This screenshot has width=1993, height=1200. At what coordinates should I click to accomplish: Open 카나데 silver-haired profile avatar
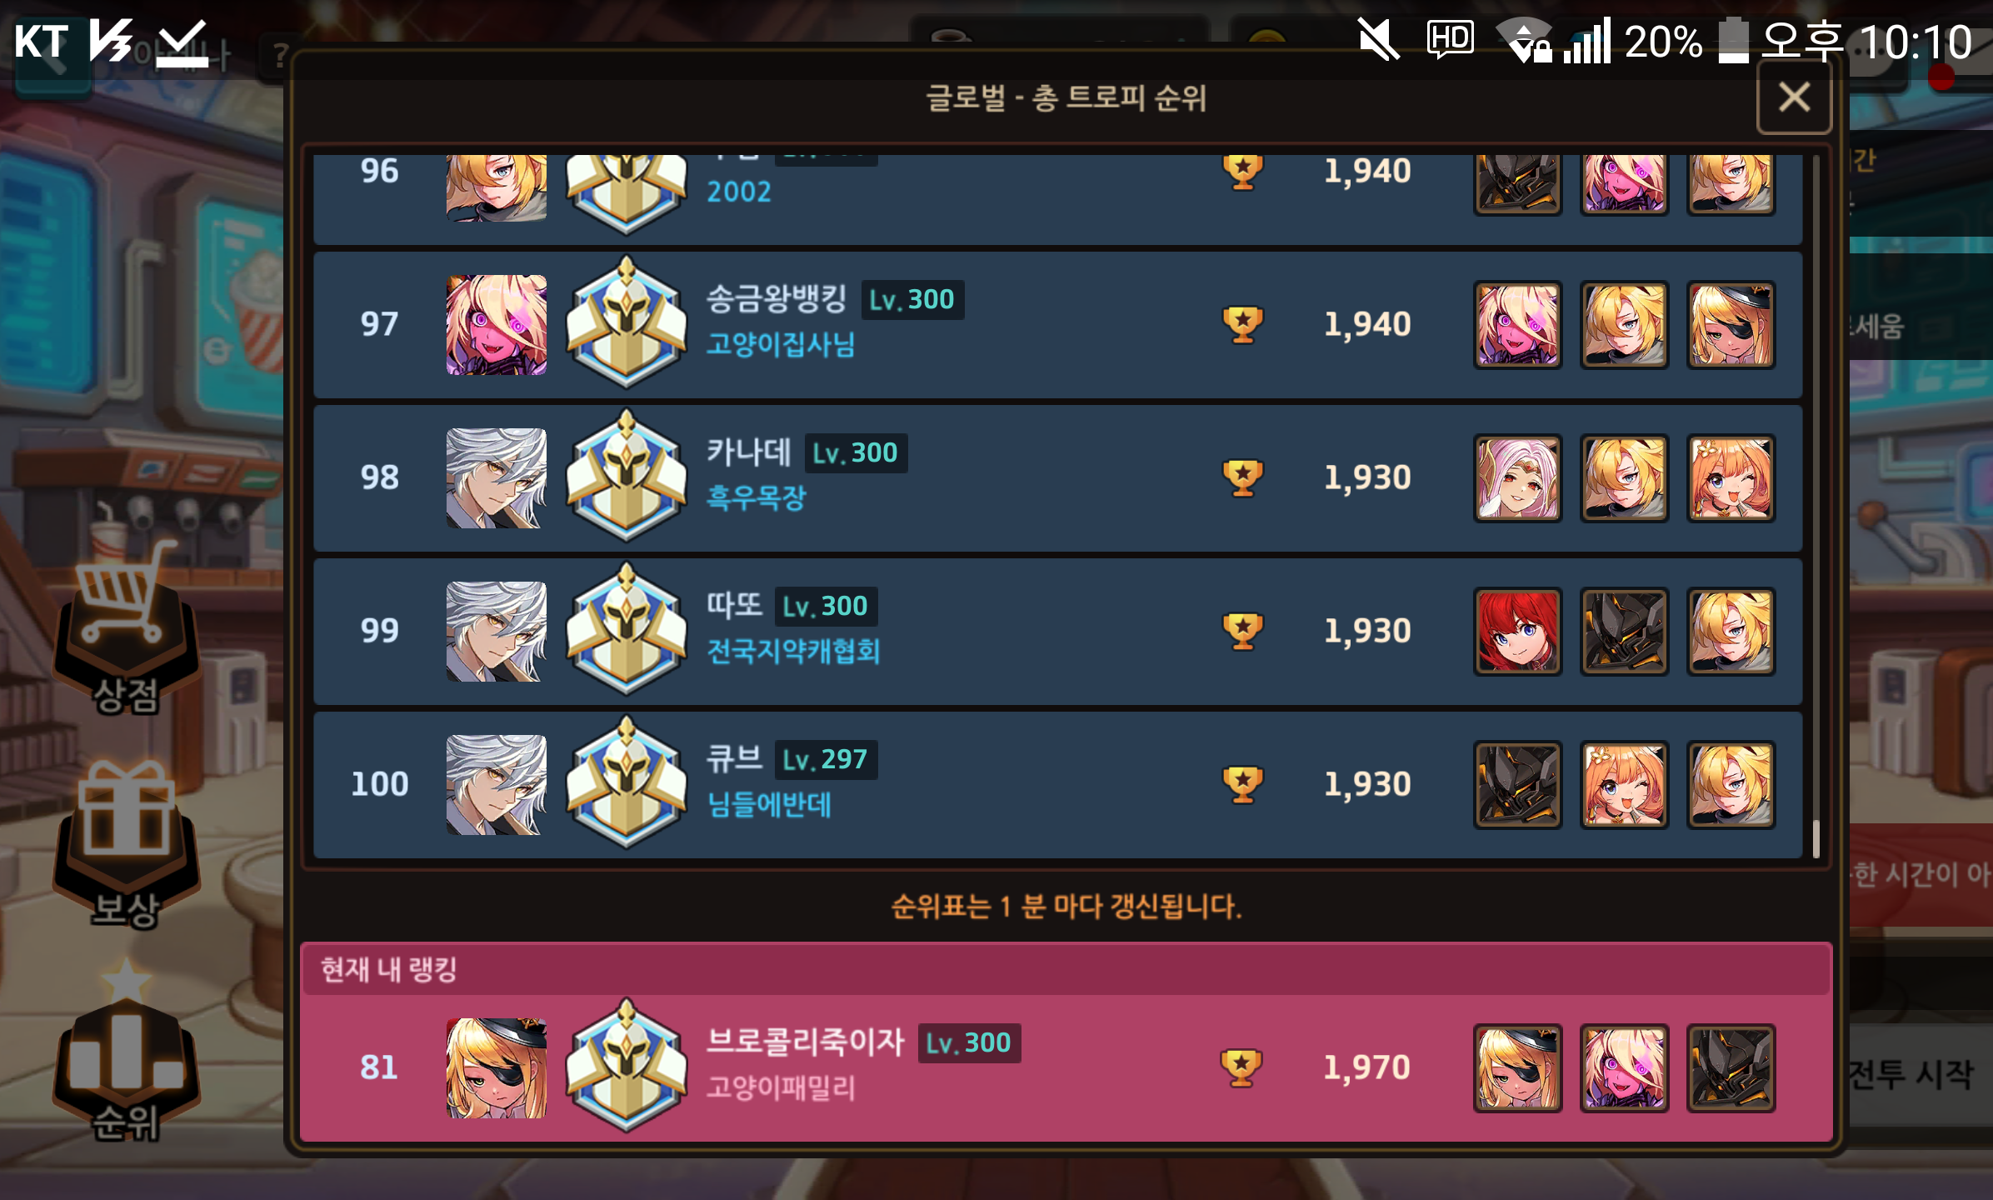pyautogui.click(x=496, y=477)
